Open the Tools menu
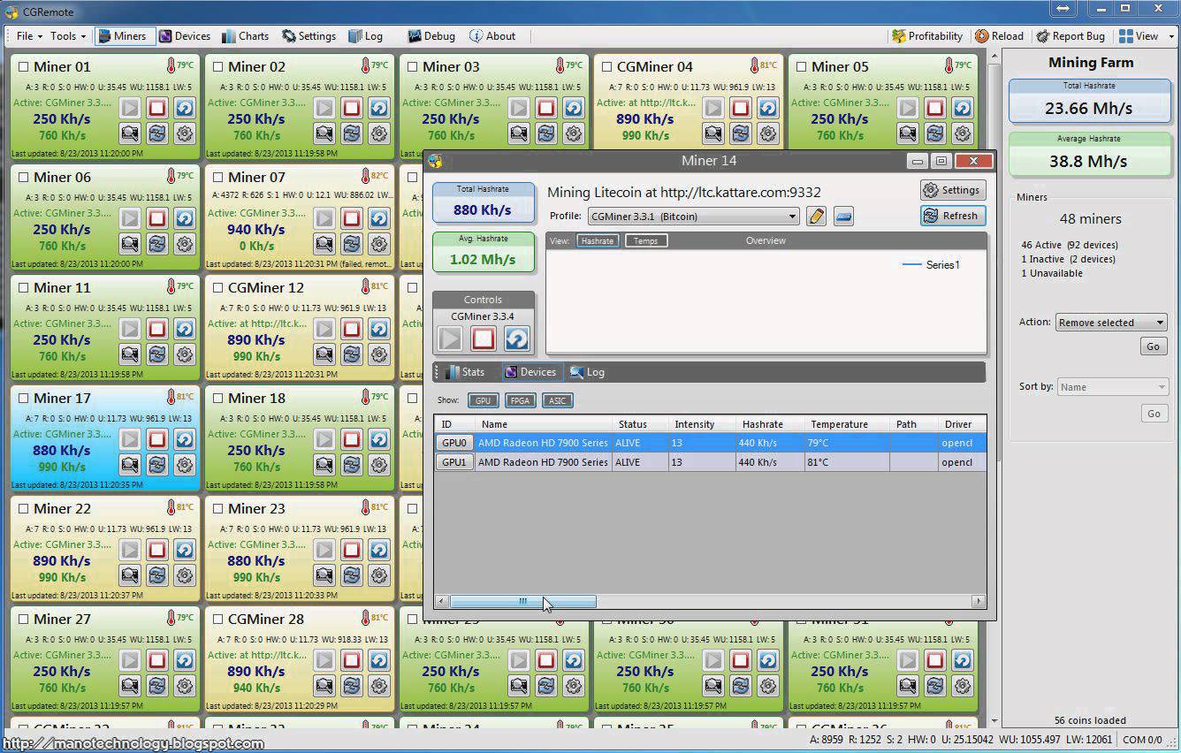The height and width of the screenshot is (753, 1181). pos(68,36)
